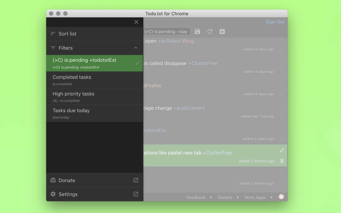The width and height of the screenshot is (341, 213).
Task: Click the 'added 2 years ago' timestamp
Action: click(x=258, y=139)
